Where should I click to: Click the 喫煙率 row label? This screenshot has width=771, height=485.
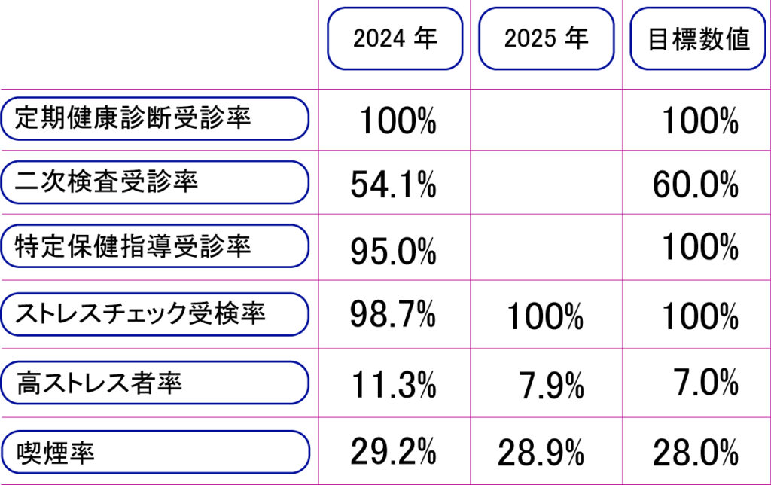point(154,453)
